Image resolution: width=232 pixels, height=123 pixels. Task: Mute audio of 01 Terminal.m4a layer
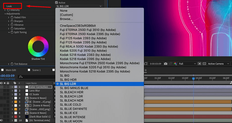[2, 120]
